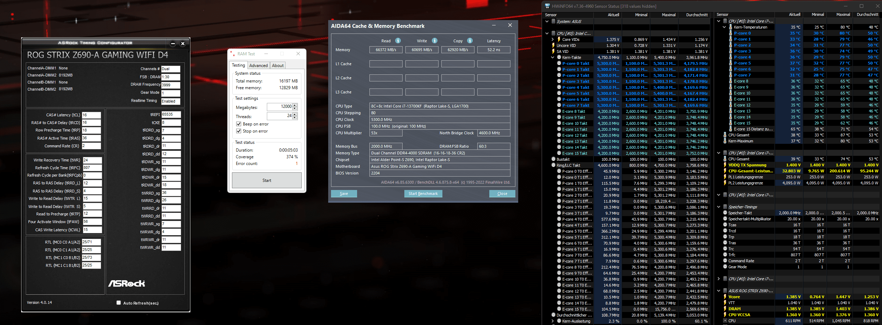This screenshot has height=325, width=882.
Task: Click the Tcas timing icon
Action: pyautogui.click(x=725, y=225)
